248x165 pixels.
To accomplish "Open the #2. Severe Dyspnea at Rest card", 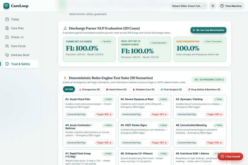I will coord(145,107).
